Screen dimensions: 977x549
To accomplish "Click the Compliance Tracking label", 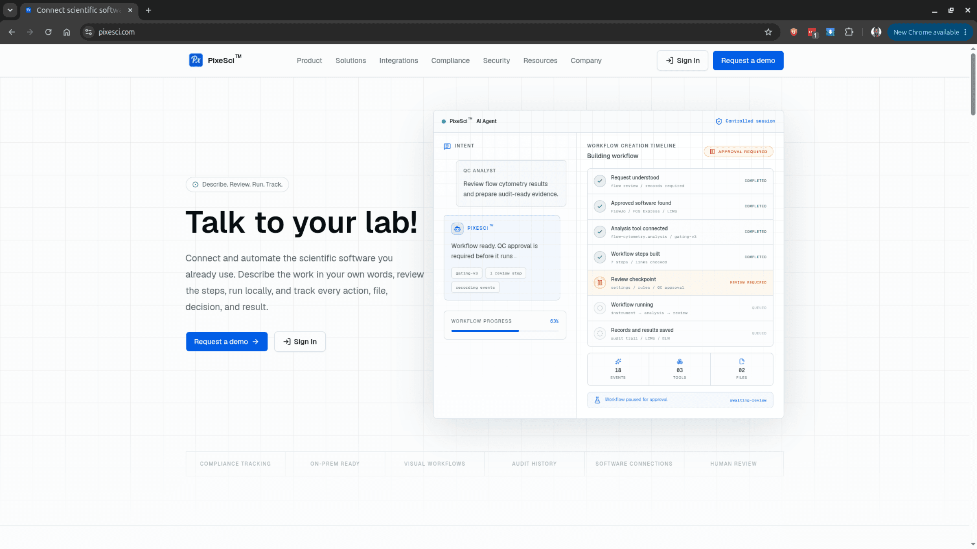I will pyautogui.click(x=235, y=464).
